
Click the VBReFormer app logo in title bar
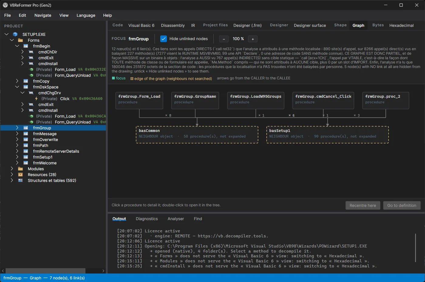pyautogui.click(x=5, y=5)
